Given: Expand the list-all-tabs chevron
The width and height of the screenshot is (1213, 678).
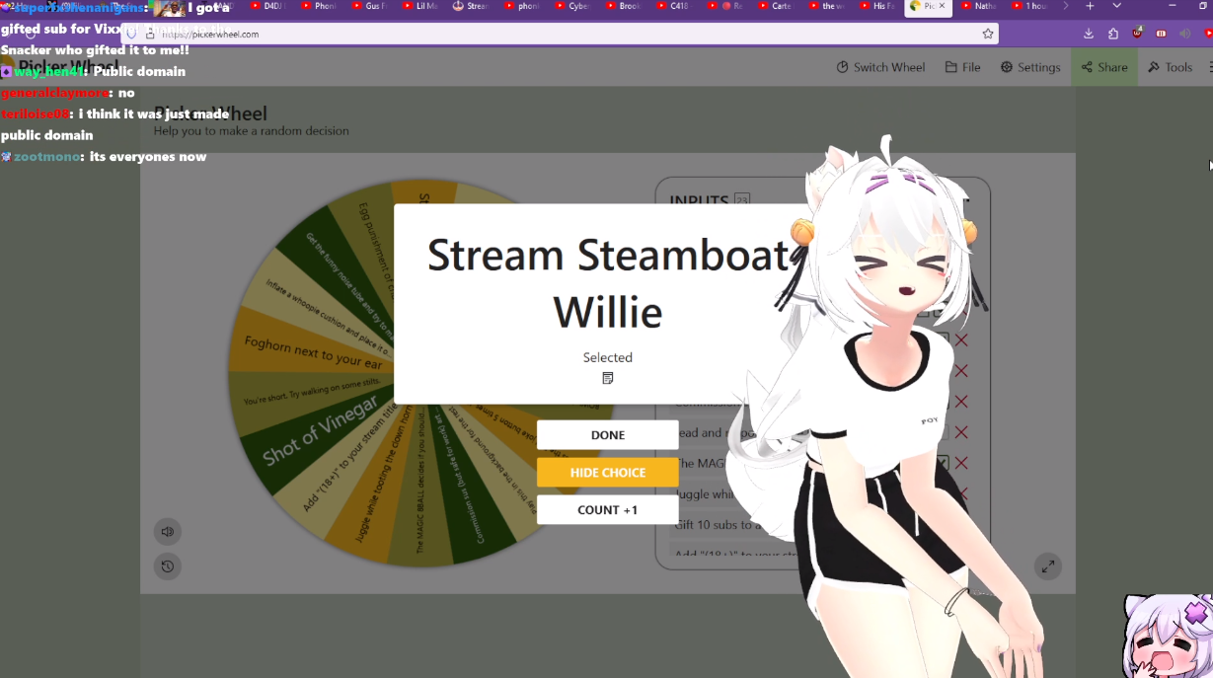Looking at the screenshot, I should point(1115,6).
